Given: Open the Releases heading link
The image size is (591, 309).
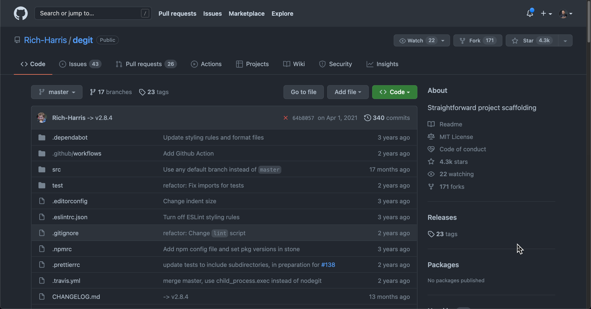Looking at the screenshot, I should pos(442,217).
